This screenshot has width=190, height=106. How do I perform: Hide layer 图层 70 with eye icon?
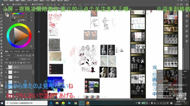pos(6,82)
